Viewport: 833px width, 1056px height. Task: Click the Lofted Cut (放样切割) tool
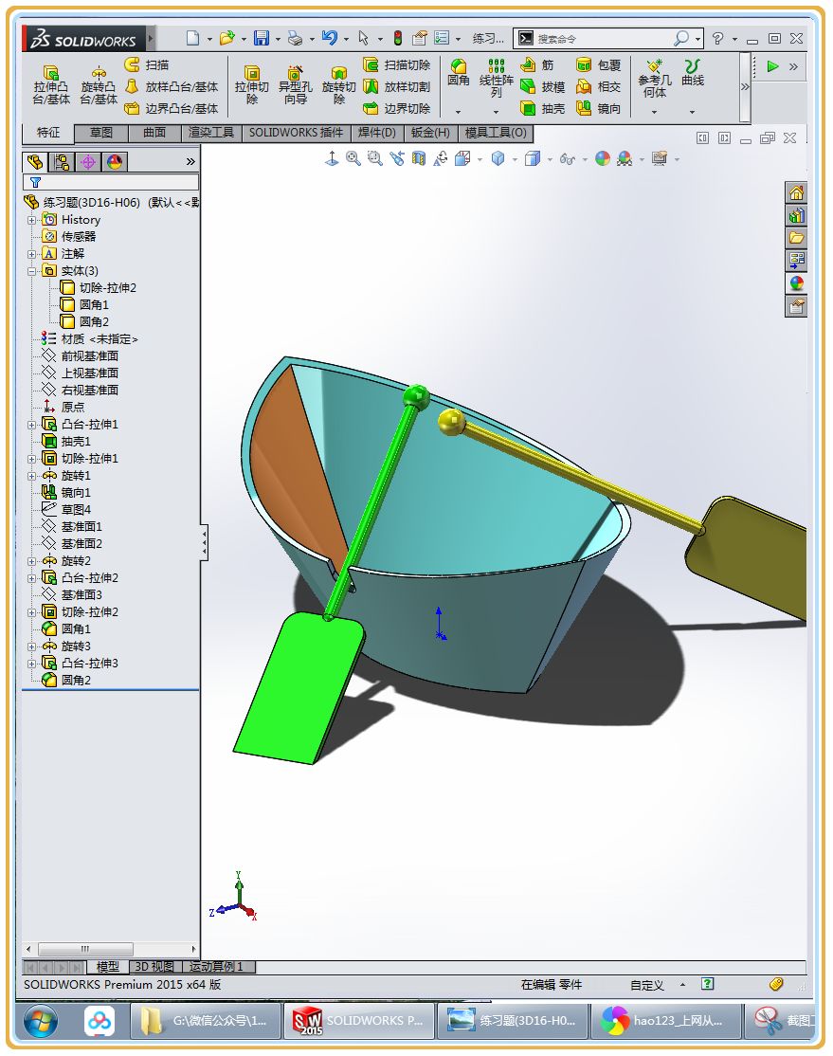(x=397, y=87)
